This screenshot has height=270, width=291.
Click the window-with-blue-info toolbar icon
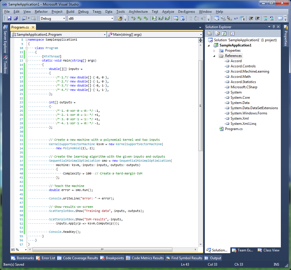point(182,18)
